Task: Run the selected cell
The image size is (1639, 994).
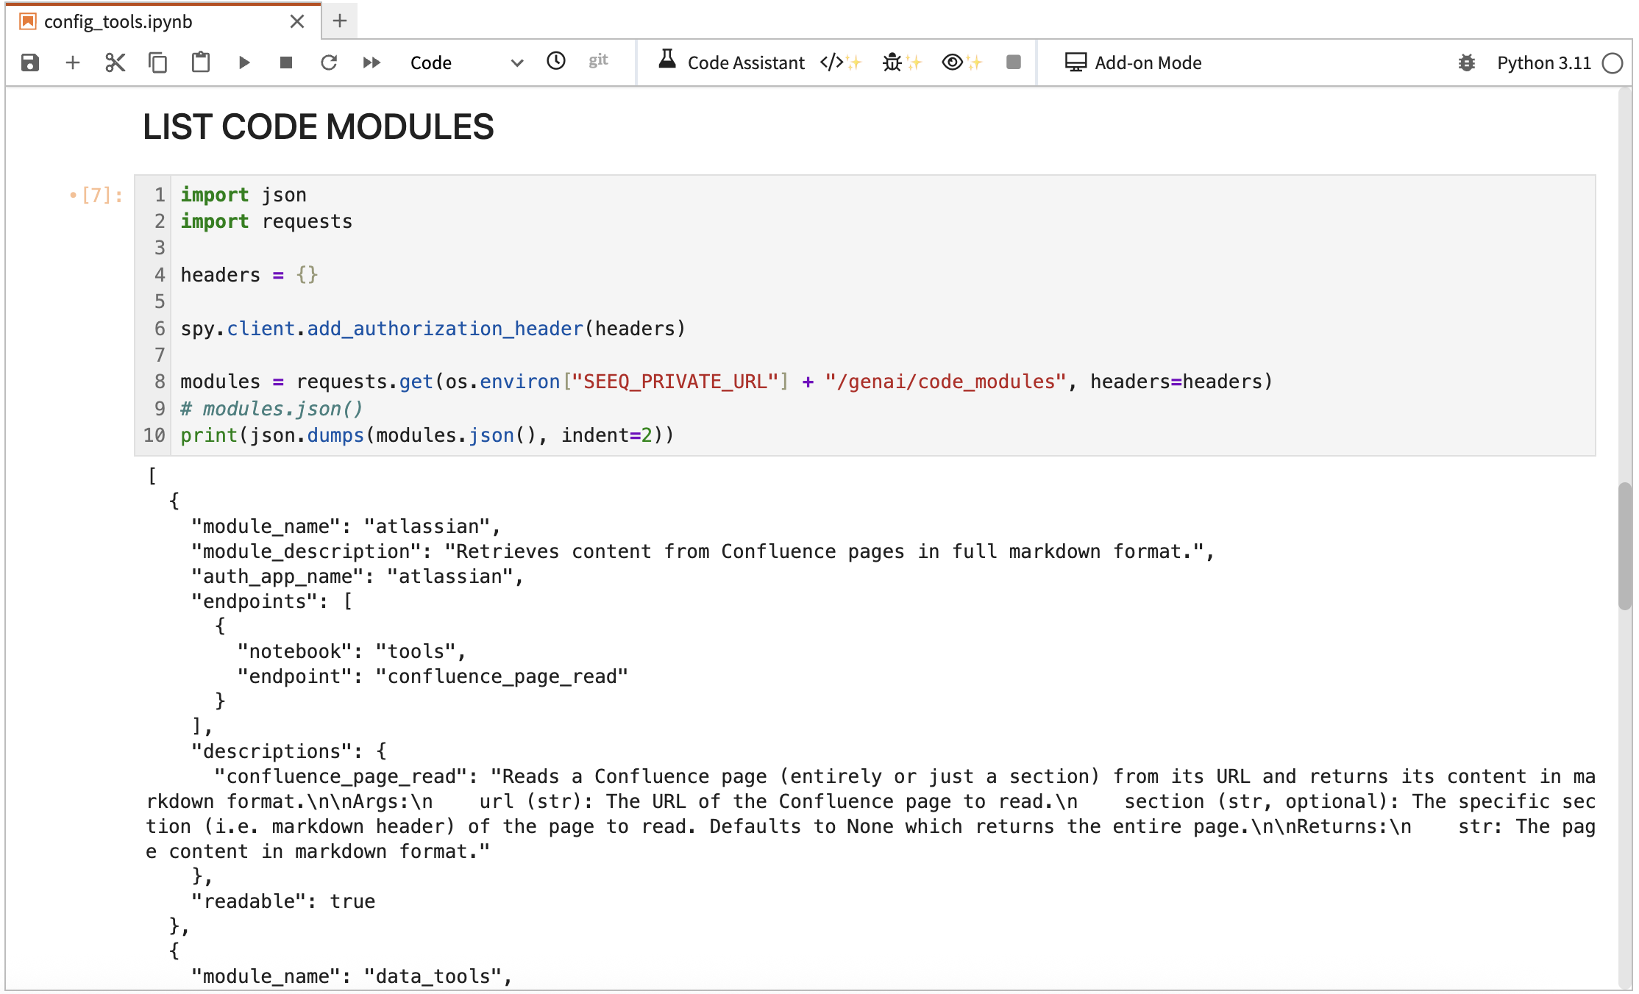Action: pyautogui.click(x=245, y=62)
